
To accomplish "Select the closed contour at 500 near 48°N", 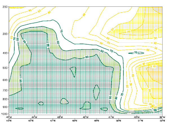I will coord(73,71).
